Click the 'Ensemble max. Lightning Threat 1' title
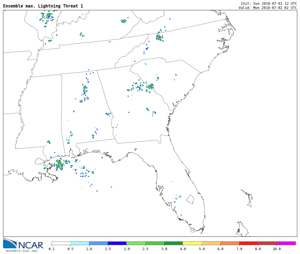 pyautogui.click(x=43, y=6)
